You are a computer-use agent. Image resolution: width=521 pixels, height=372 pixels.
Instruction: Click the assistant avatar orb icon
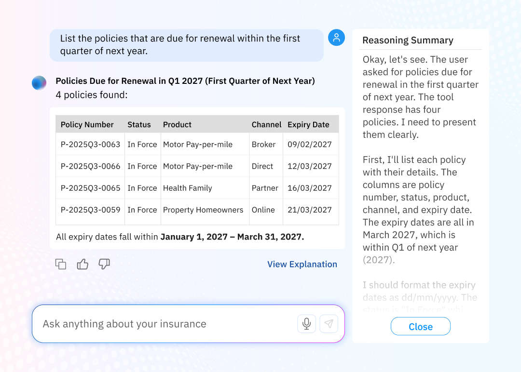[x=39, y=83]
